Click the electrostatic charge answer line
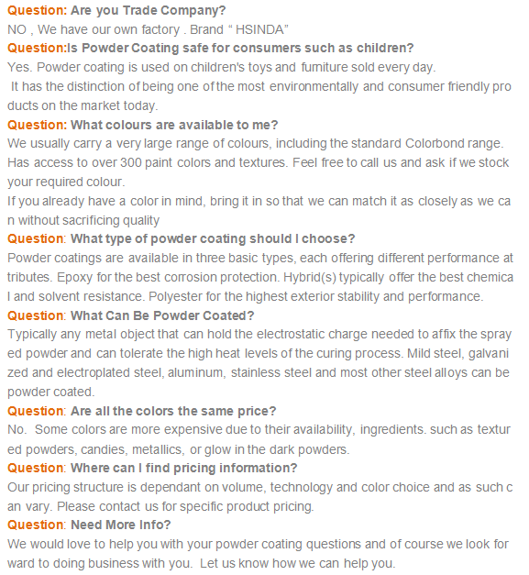529x575 pixels. click(x=259, y=335)
